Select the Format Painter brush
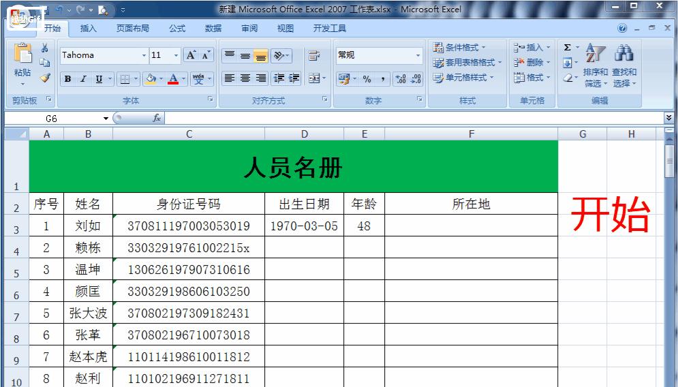The image size is (678, 387). [x=44, y=78]
